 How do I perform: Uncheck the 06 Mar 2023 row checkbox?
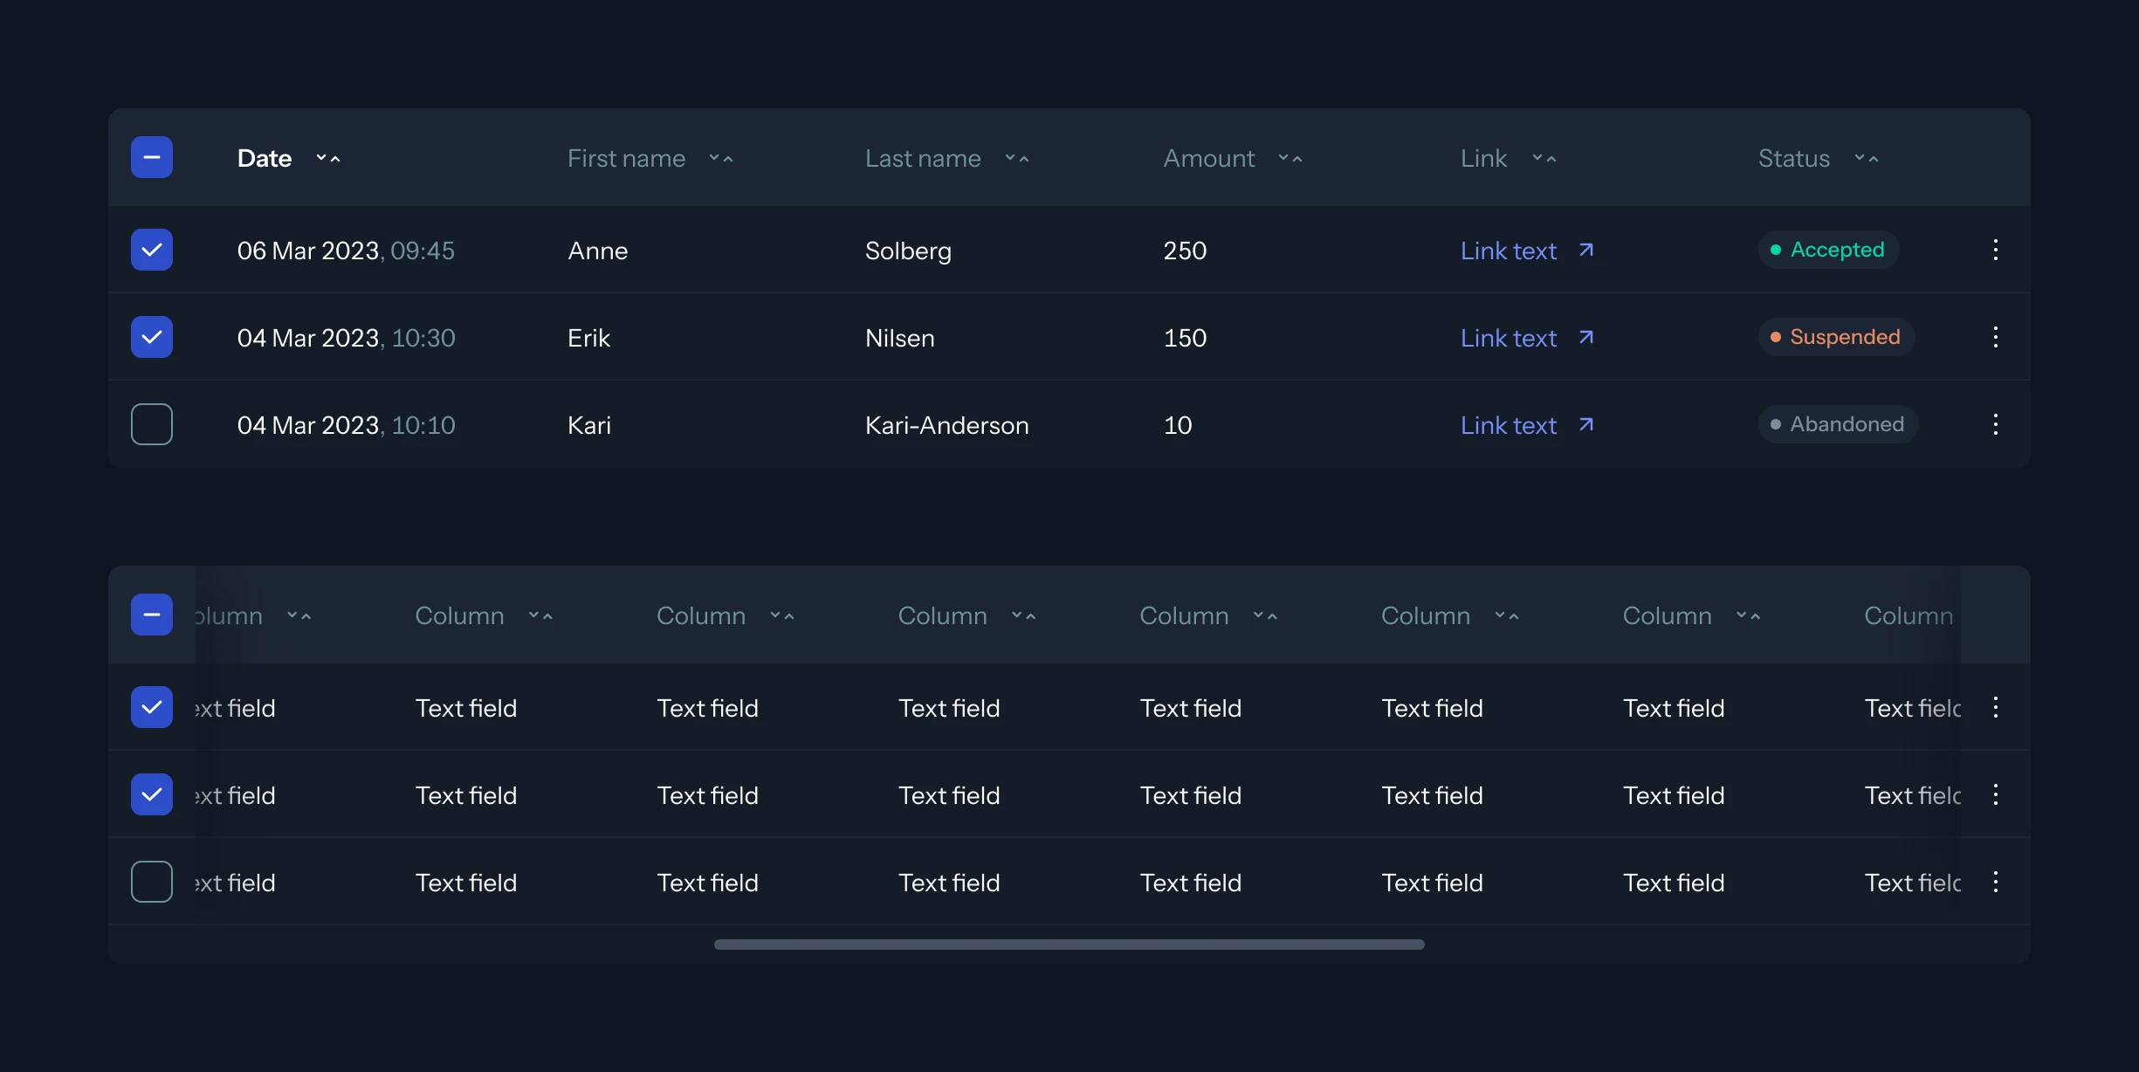152,250
